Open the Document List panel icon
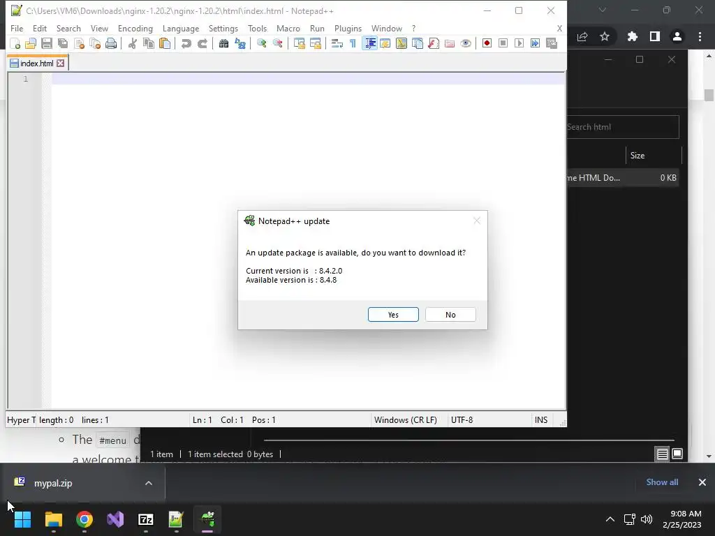715x536 pixels. 418,43
